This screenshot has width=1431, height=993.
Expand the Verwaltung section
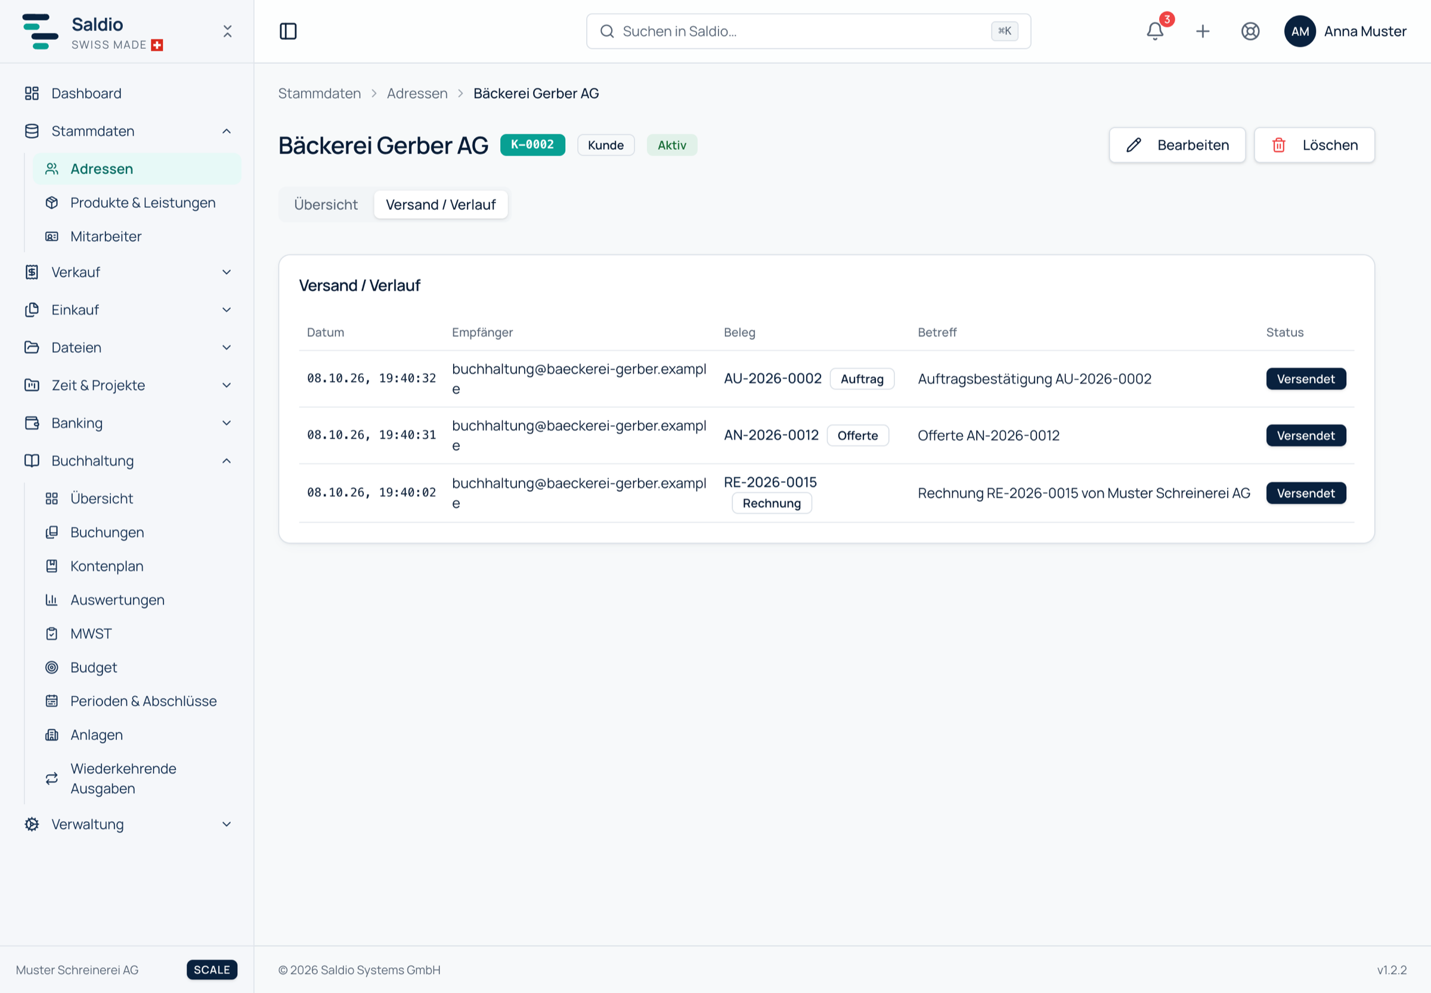pos(127,824)
